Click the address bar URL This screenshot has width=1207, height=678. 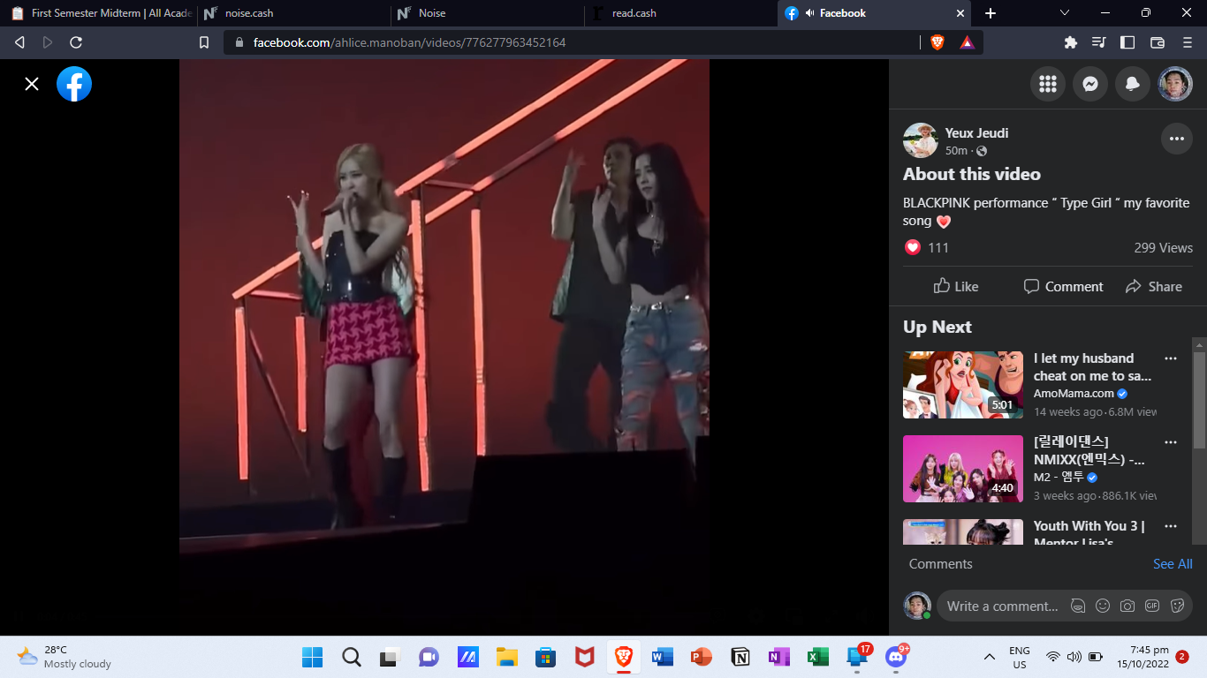[410, 42]
